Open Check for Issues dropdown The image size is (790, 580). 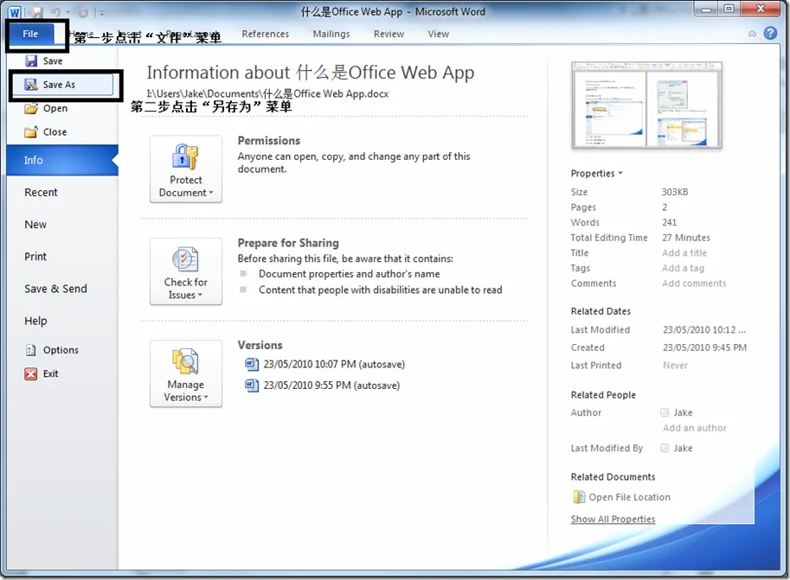[186, 271]
